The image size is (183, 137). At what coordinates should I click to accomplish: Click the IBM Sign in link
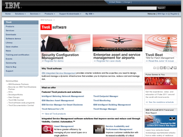162,14
